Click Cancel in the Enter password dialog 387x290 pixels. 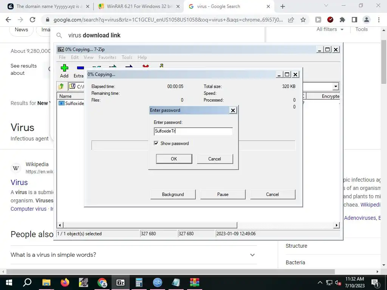pos(215,159)
